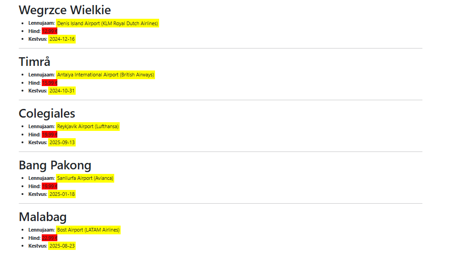Click the 12.99 € red price
This screenshot has height=254, width=449.
50,31
